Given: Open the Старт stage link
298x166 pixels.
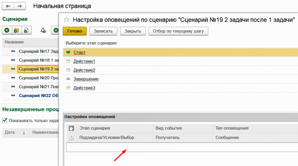Looking at the screenshot, I should point(79,52).
